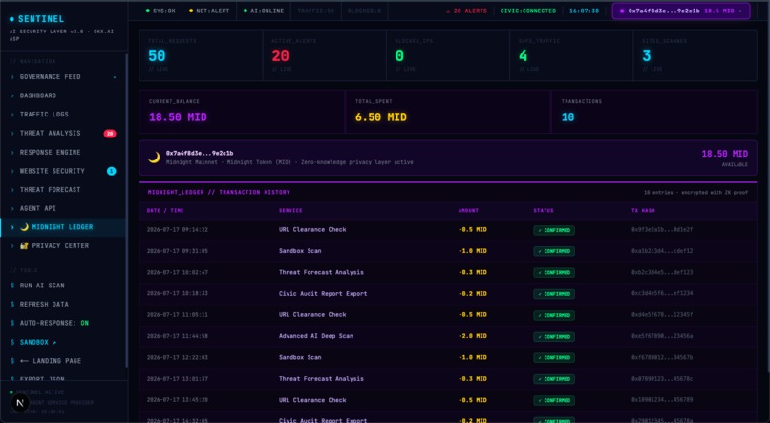Expand the Agent API chevron

point(12,208)
